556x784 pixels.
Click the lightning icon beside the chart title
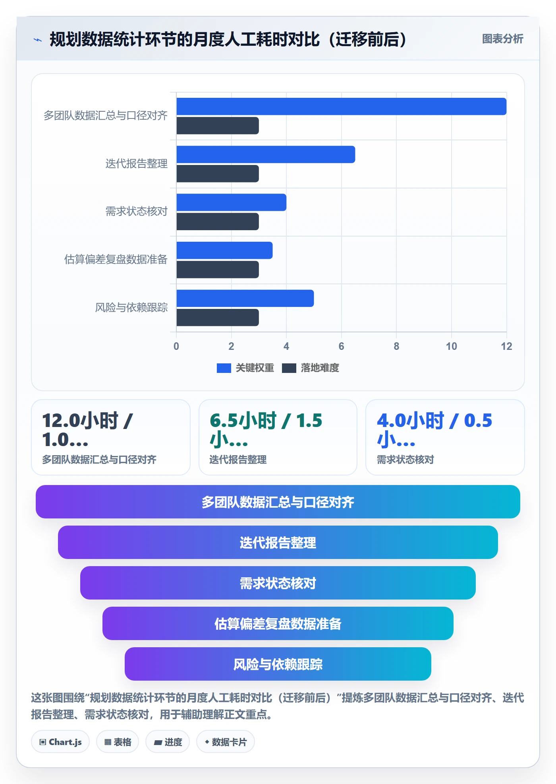[x=38, y=40]
